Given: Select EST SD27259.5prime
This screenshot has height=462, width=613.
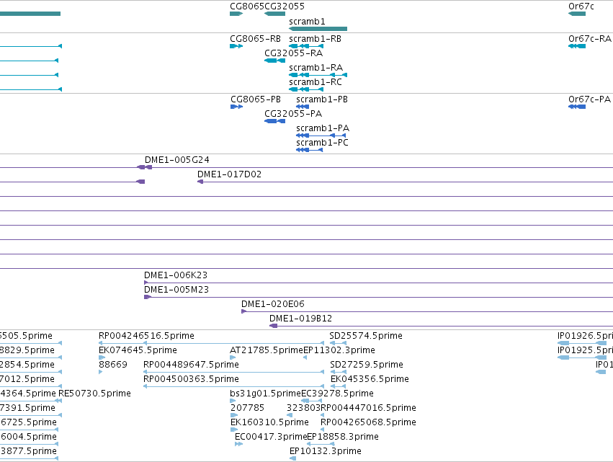Looking at the screenshot, I should click(x=367, y=365).
